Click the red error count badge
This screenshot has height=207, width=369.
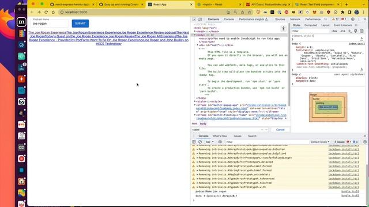click(x=344, y=19)
